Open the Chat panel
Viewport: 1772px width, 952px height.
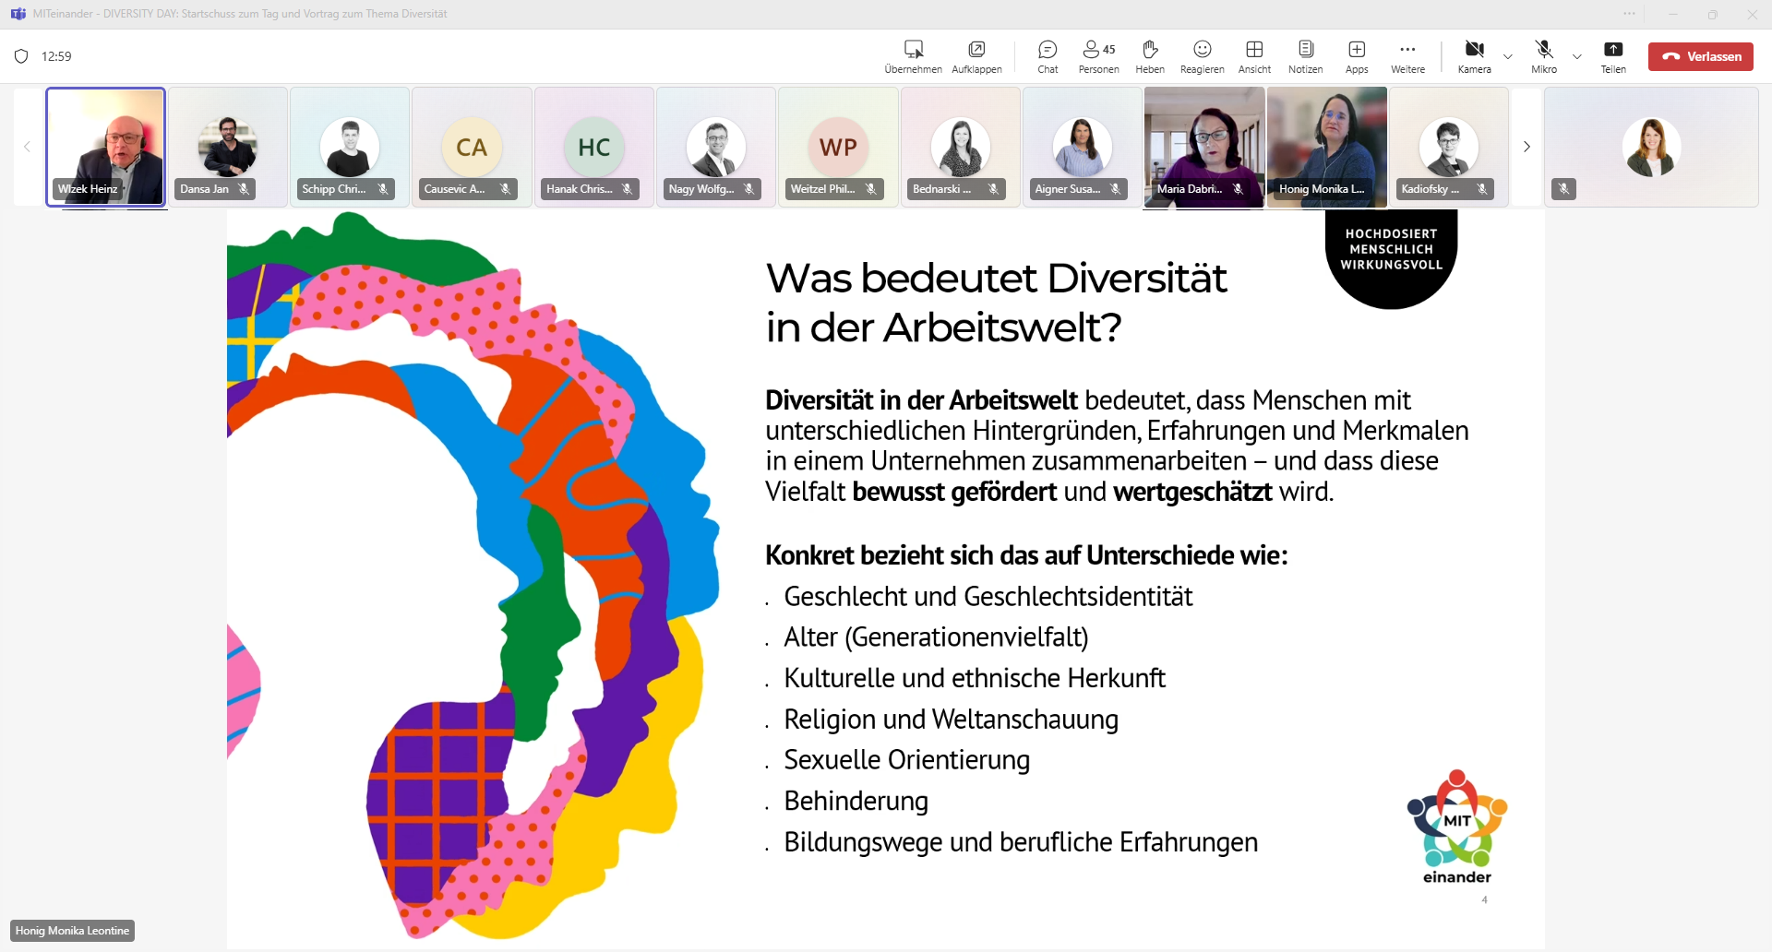[x=1048, y=56]
